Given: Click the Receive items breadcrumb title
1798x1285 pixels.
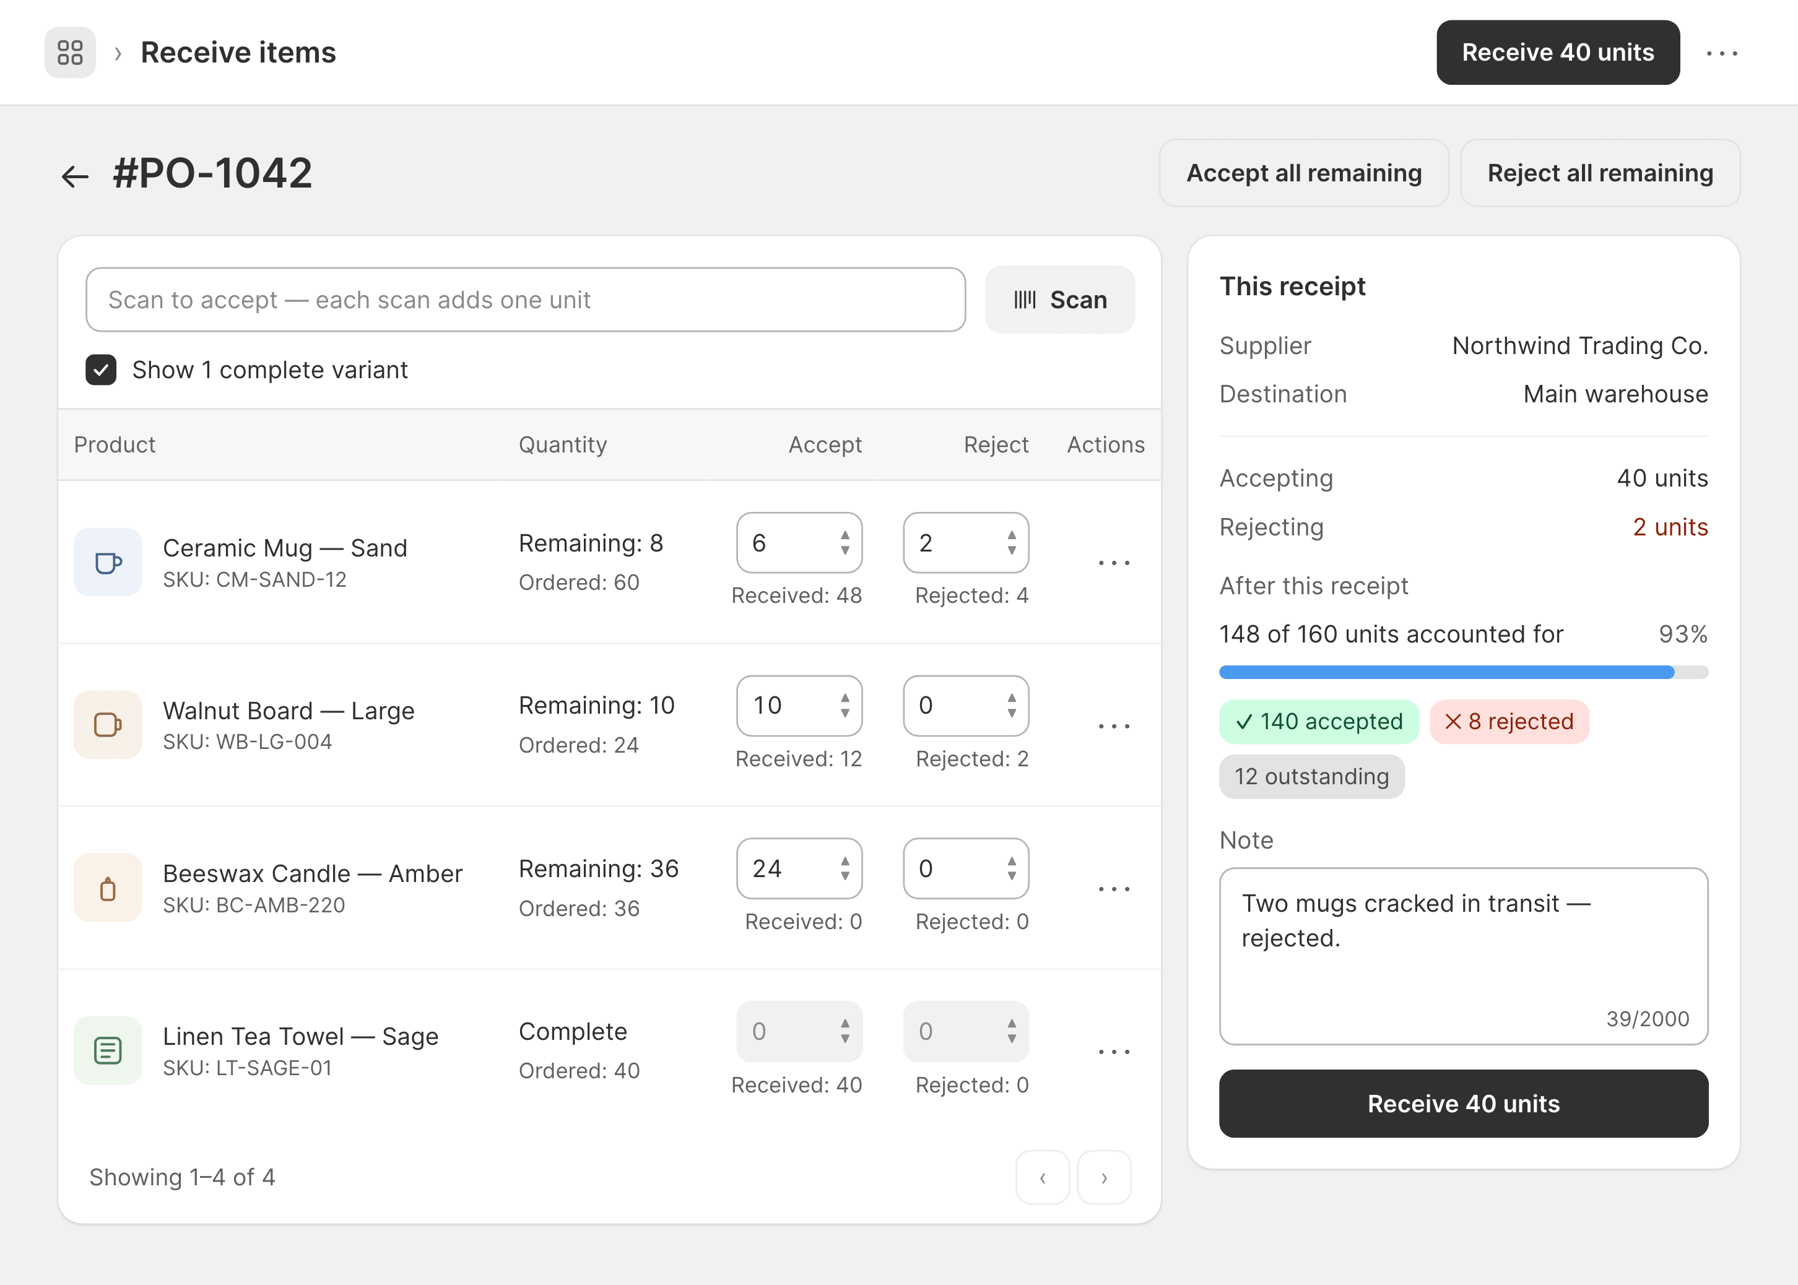Looking at the screenshot, I should [x=238, y=52].
